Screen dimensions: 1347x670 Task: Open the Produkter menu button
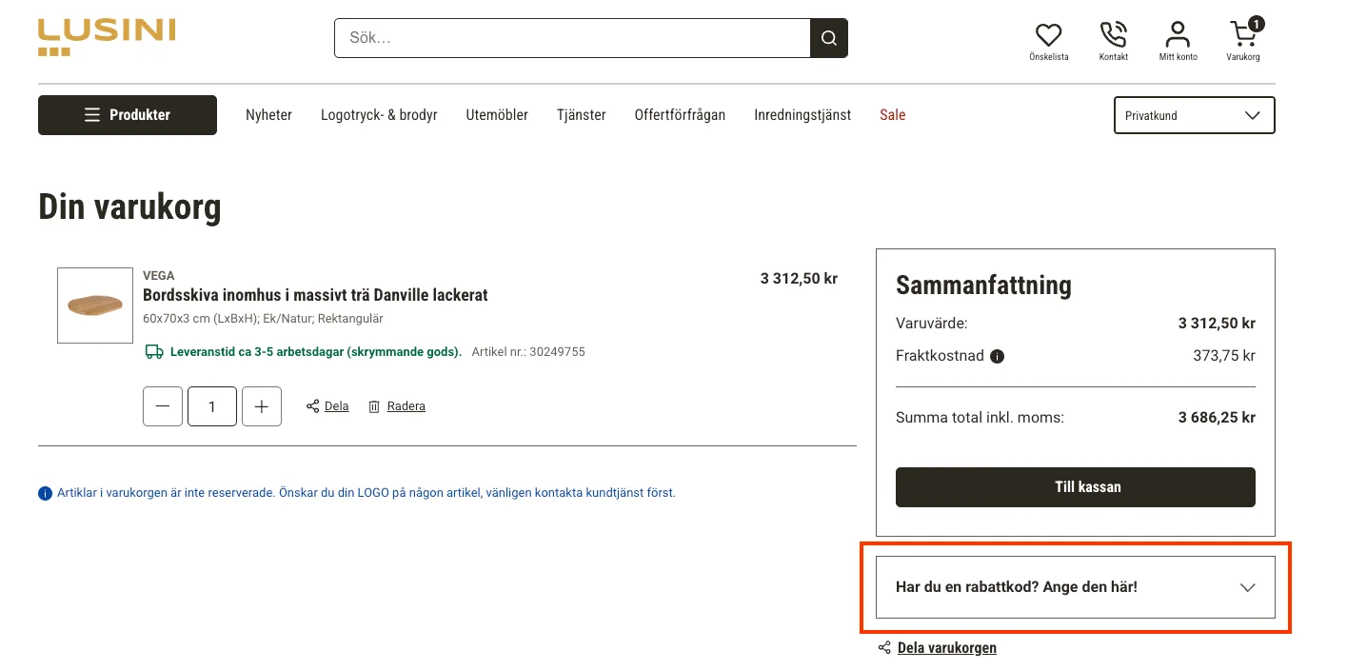(x=128, y=115)
